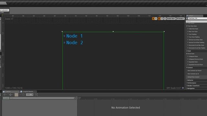Image resolution: width=207 pixels, height=116 pixels.
Task: Click the timeline auto-key circle icon
Action: 24,95
